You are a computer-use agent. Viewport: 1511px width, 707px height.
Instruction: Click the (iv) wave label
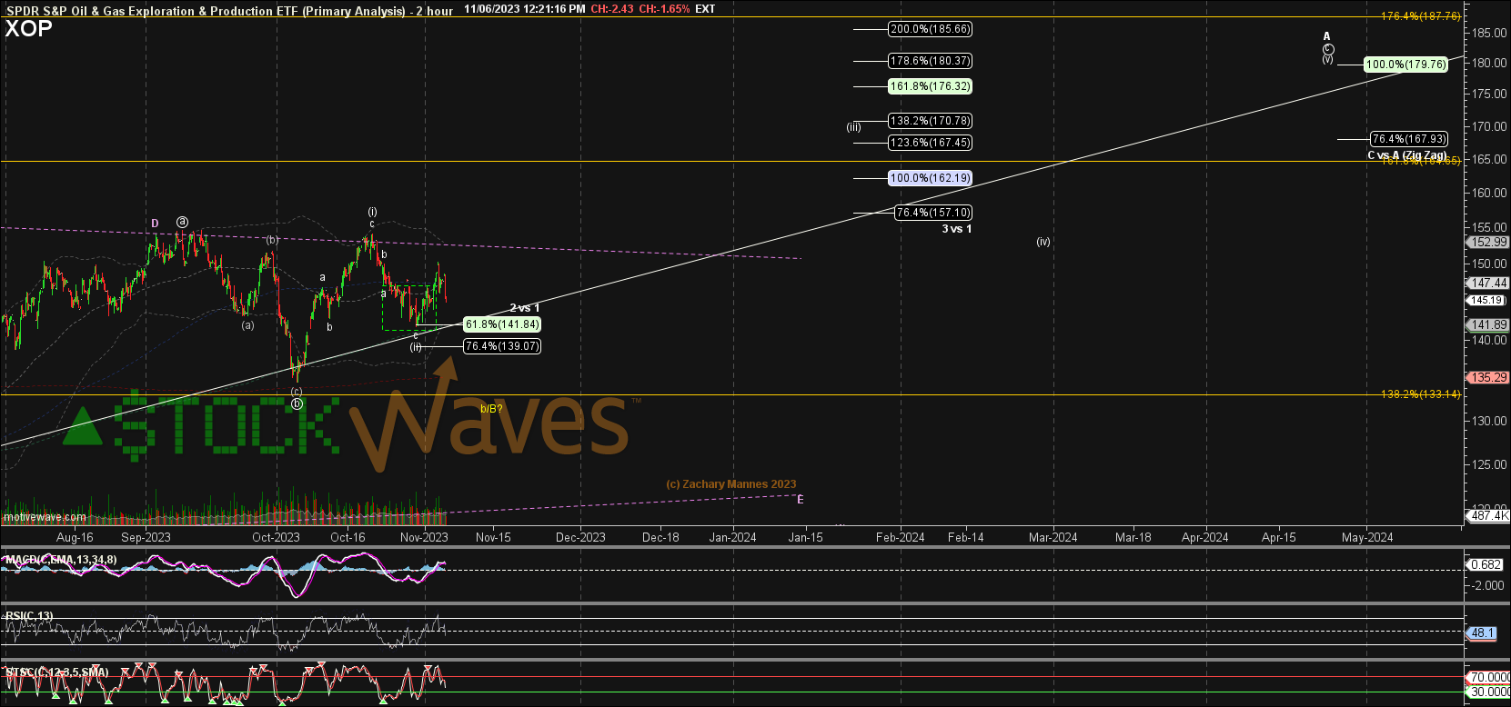(x=1043, y=242)
